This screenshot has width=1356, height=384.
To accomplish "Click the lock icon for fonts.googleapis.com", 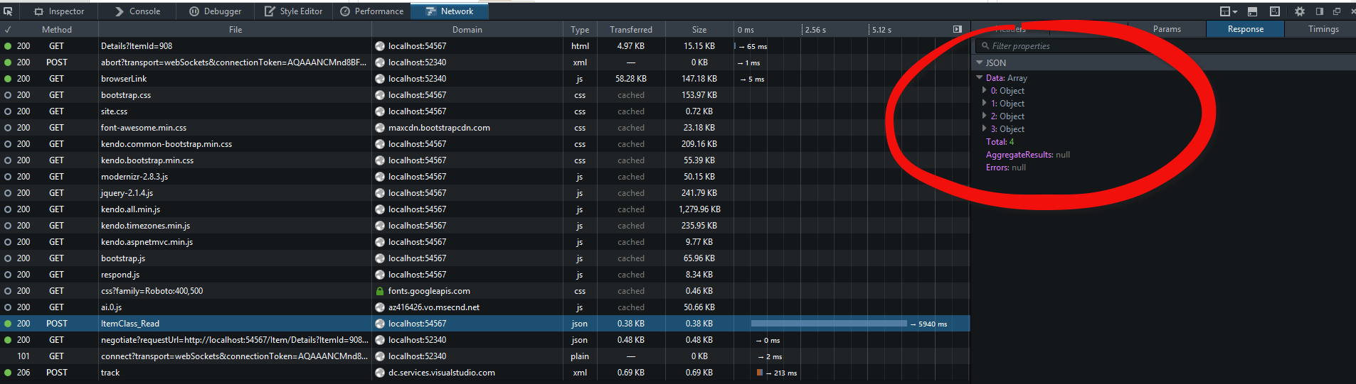I will pyautogui.click(x=380, y=291).
